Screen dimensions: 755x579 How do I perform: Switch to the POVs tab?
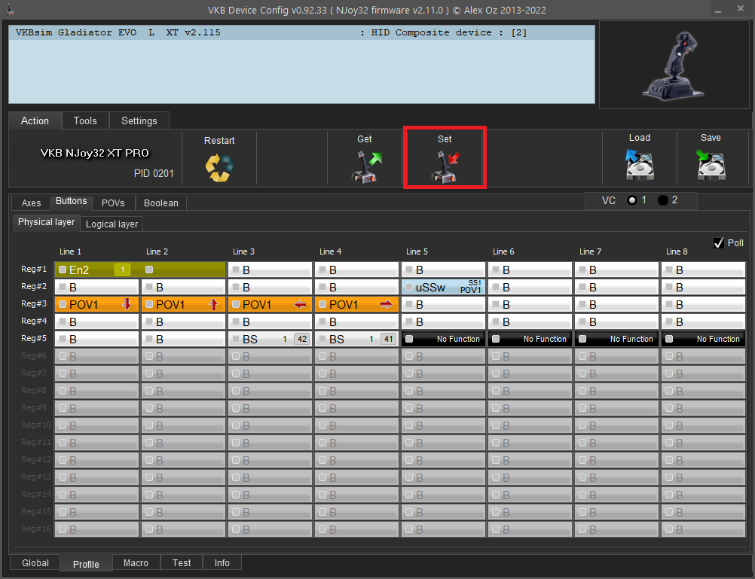click(x=113, y=203)
